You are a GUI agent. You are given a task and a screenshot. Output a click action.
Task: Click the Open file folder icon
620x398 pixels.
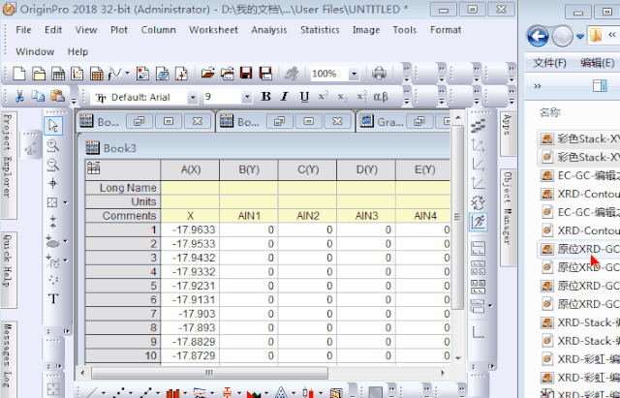(207, 74)
